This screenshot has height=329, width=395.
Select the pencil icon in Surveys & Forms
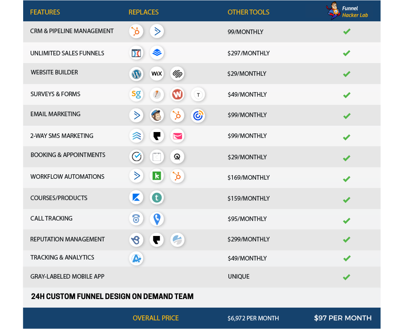(x=157, y=95)
